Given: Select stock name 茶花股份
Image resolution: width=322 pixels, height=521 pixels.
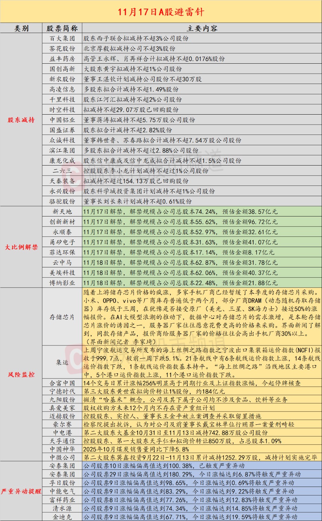Looking at the screenshot, I should point(62,49).
